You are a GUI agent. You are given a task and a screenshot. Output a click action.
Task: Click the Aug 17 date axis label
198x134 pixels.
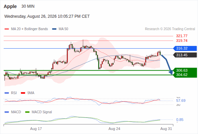[36, 129]
